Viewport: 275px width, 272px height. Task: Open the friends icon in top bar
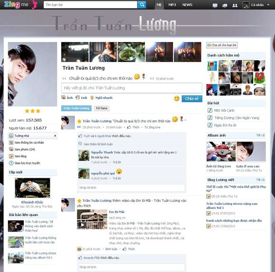235,5
